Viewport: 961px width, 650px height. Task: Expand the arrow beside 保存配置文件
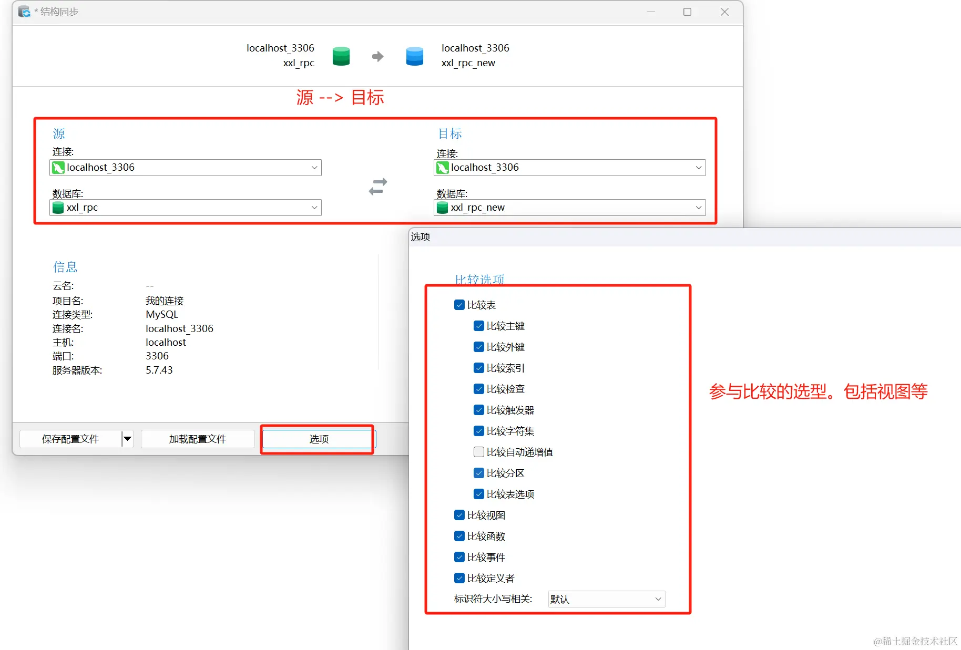click(x=127, y=439)
